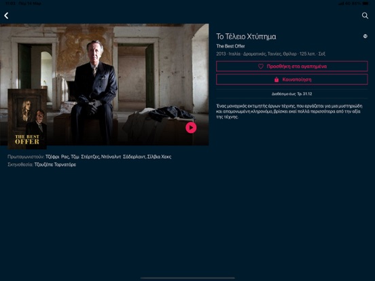
Task: Tap the Διαθέσιμο έως availability line
Action: point(291,94)
